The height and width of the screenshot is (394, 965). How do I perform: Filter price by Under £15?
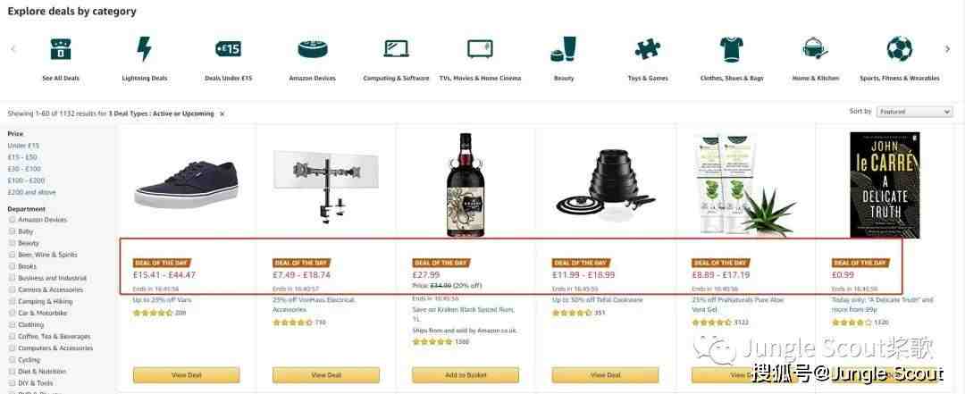23,146
